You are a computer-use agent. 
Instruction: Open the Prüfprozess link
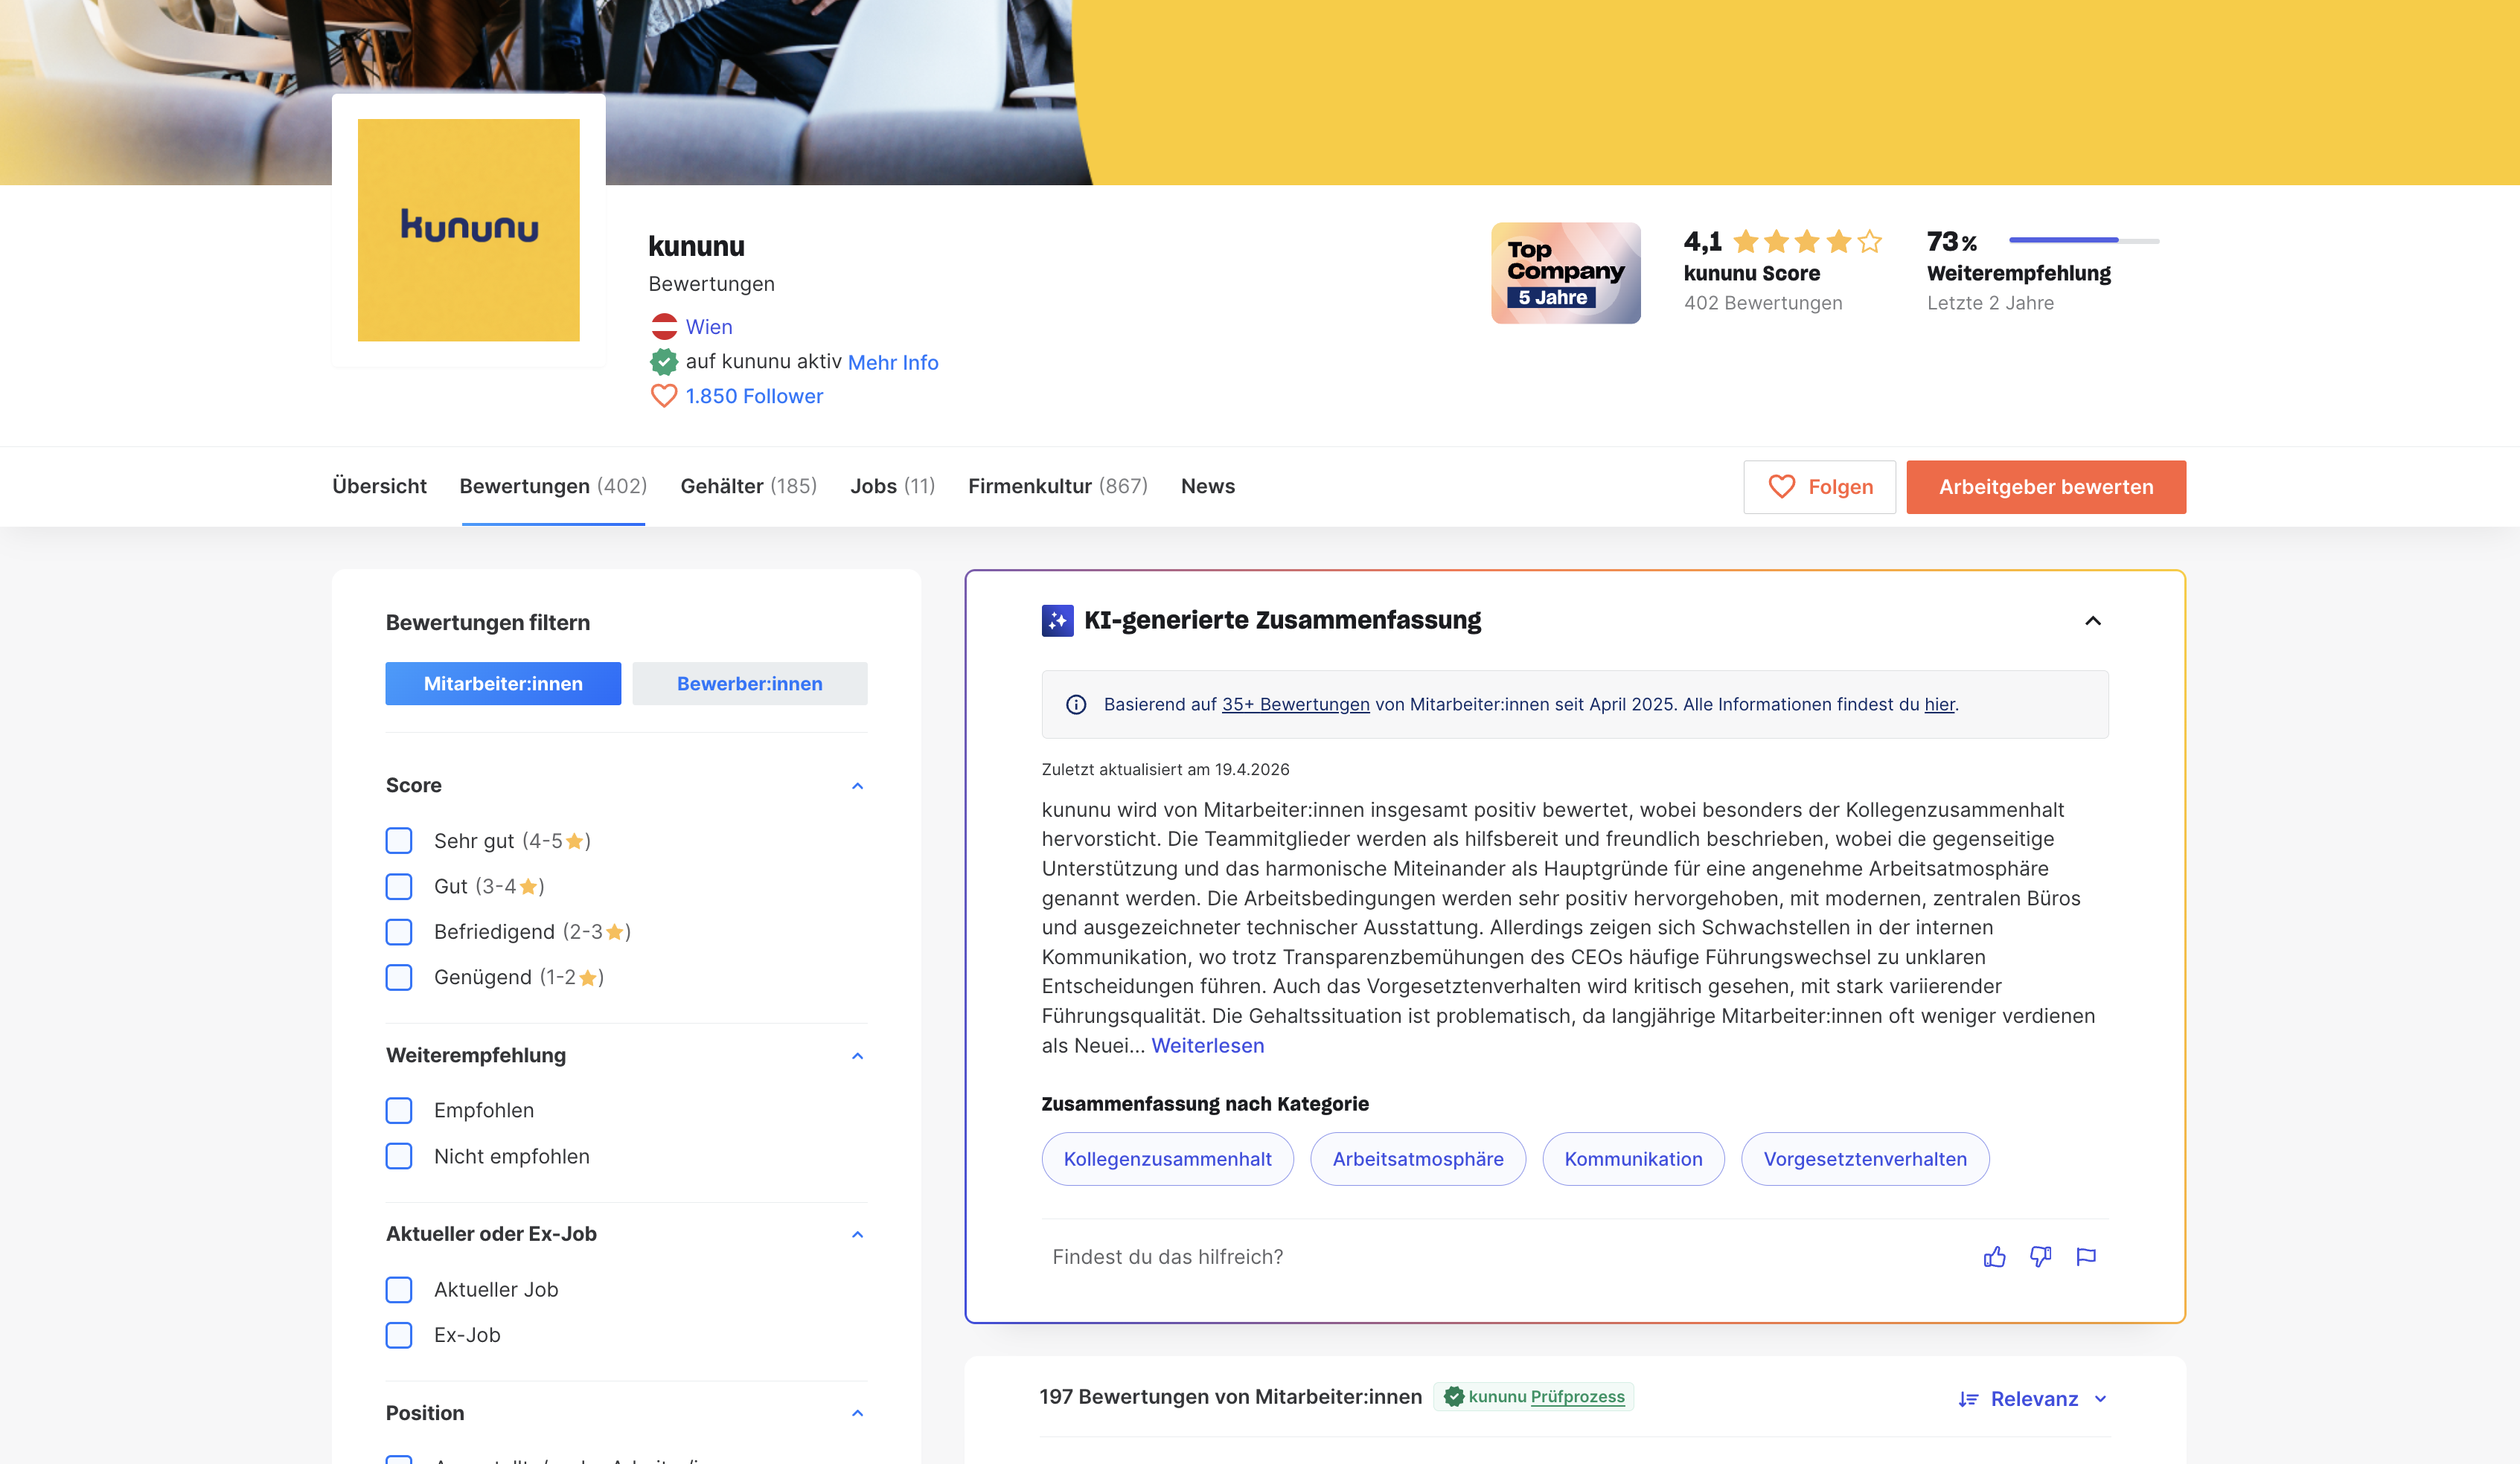pyautogui.click(x=1578, y=1397)
